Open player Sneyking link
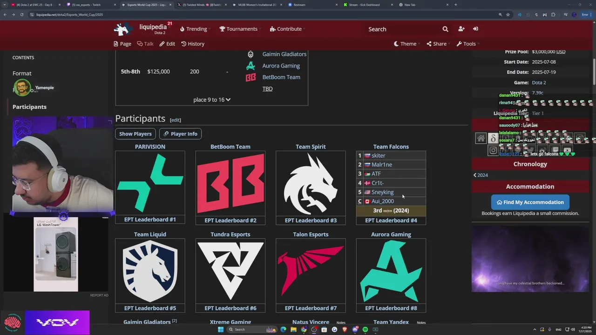This screenshot has width=596, height=335. pos(382,192)
